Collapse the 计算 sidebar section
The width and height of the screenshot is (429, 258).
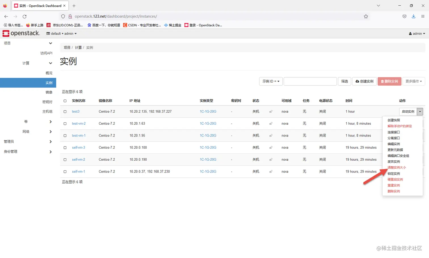37,63
